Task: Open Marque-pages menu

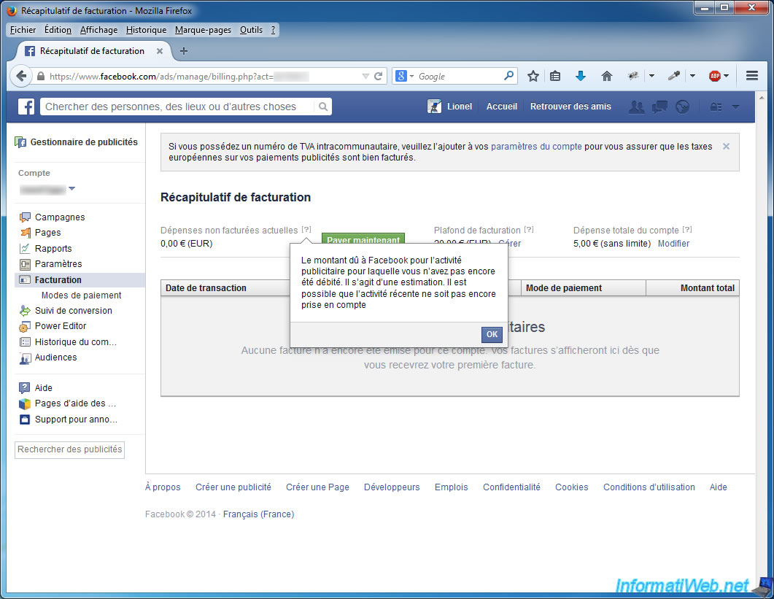Action: [x=203, y=30]
